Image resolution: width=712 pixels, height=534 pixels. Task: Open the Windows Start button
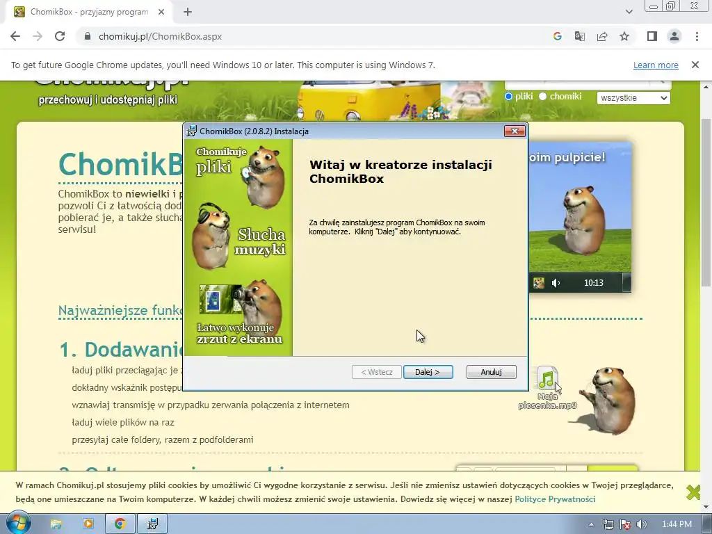tap(18, 524)
